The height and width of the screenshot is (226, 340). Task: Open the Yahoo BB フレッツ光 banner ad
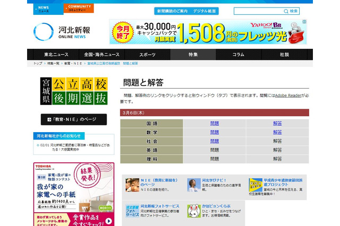(208, 32)
